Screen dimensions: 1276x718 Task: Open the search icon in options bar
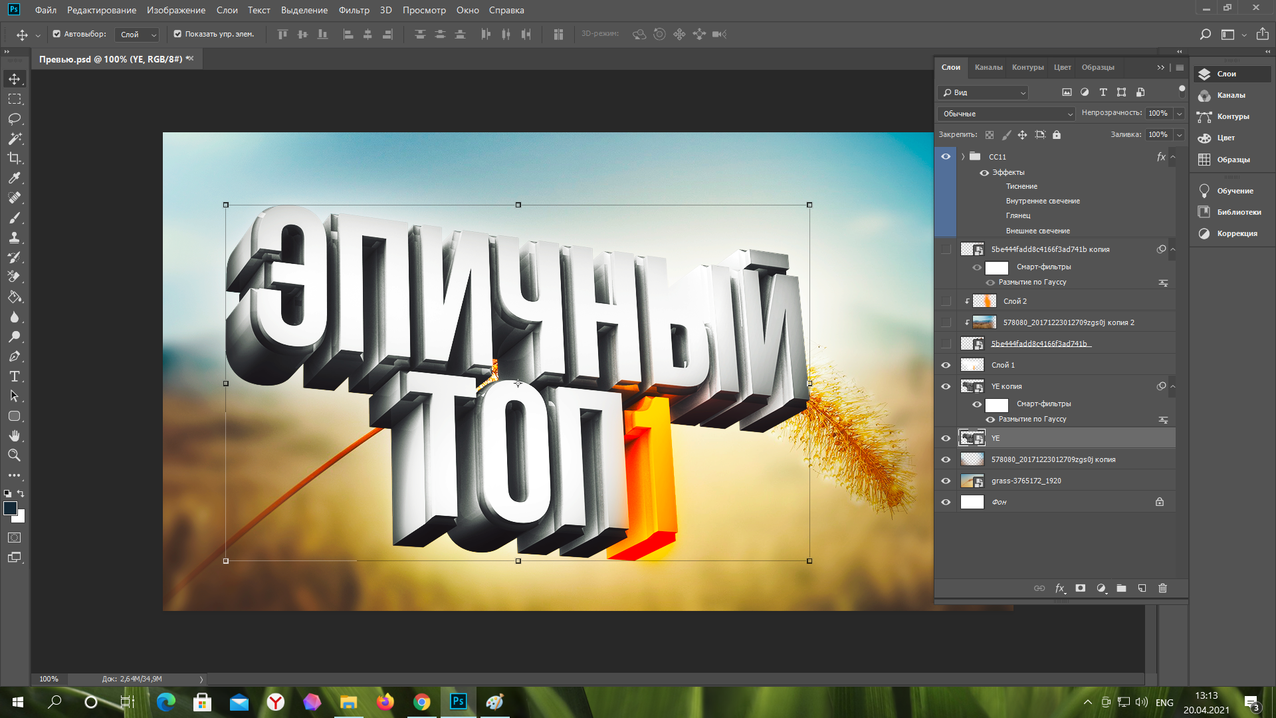pos(1205,35)
